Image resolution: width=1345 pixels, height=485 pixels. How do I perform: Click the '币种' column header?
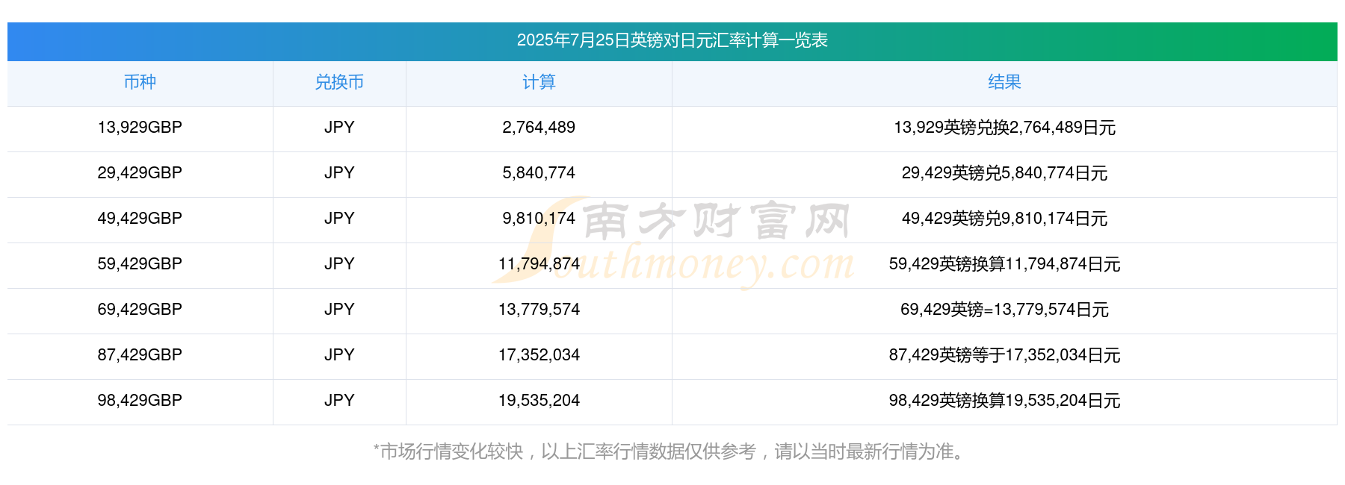click(140, 82)
